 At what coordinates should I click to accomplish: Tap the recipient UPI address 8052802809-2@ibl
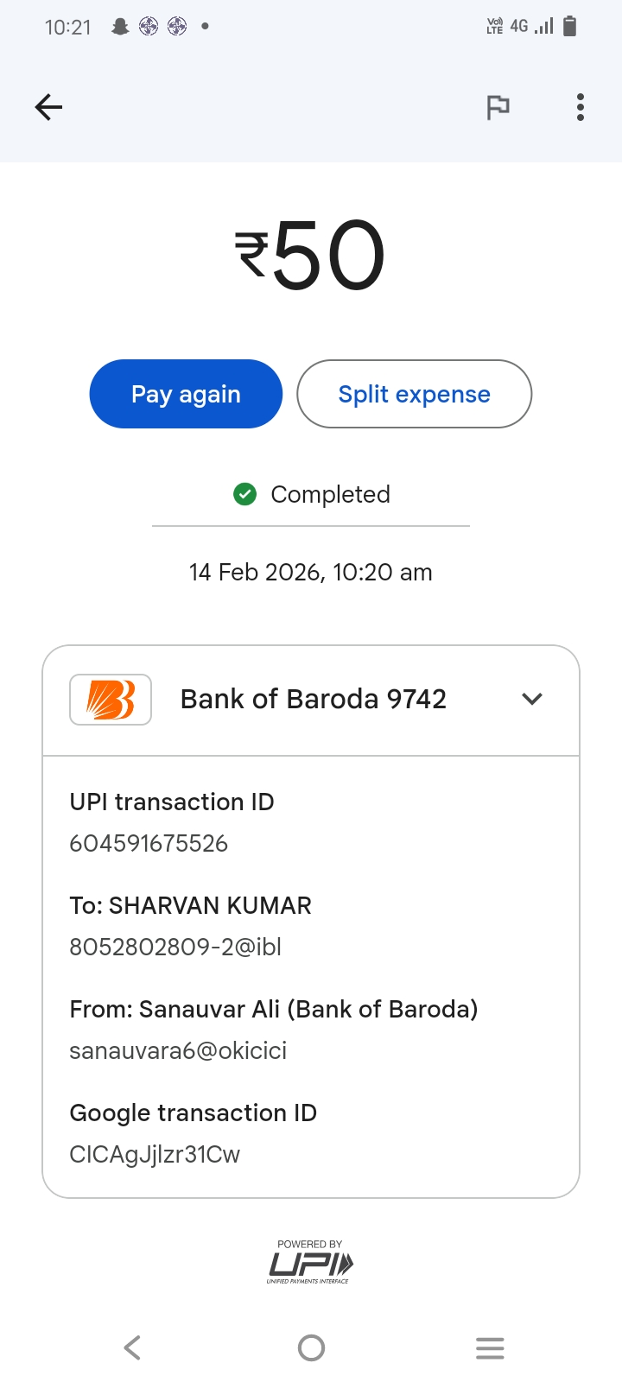click(175, 947)
